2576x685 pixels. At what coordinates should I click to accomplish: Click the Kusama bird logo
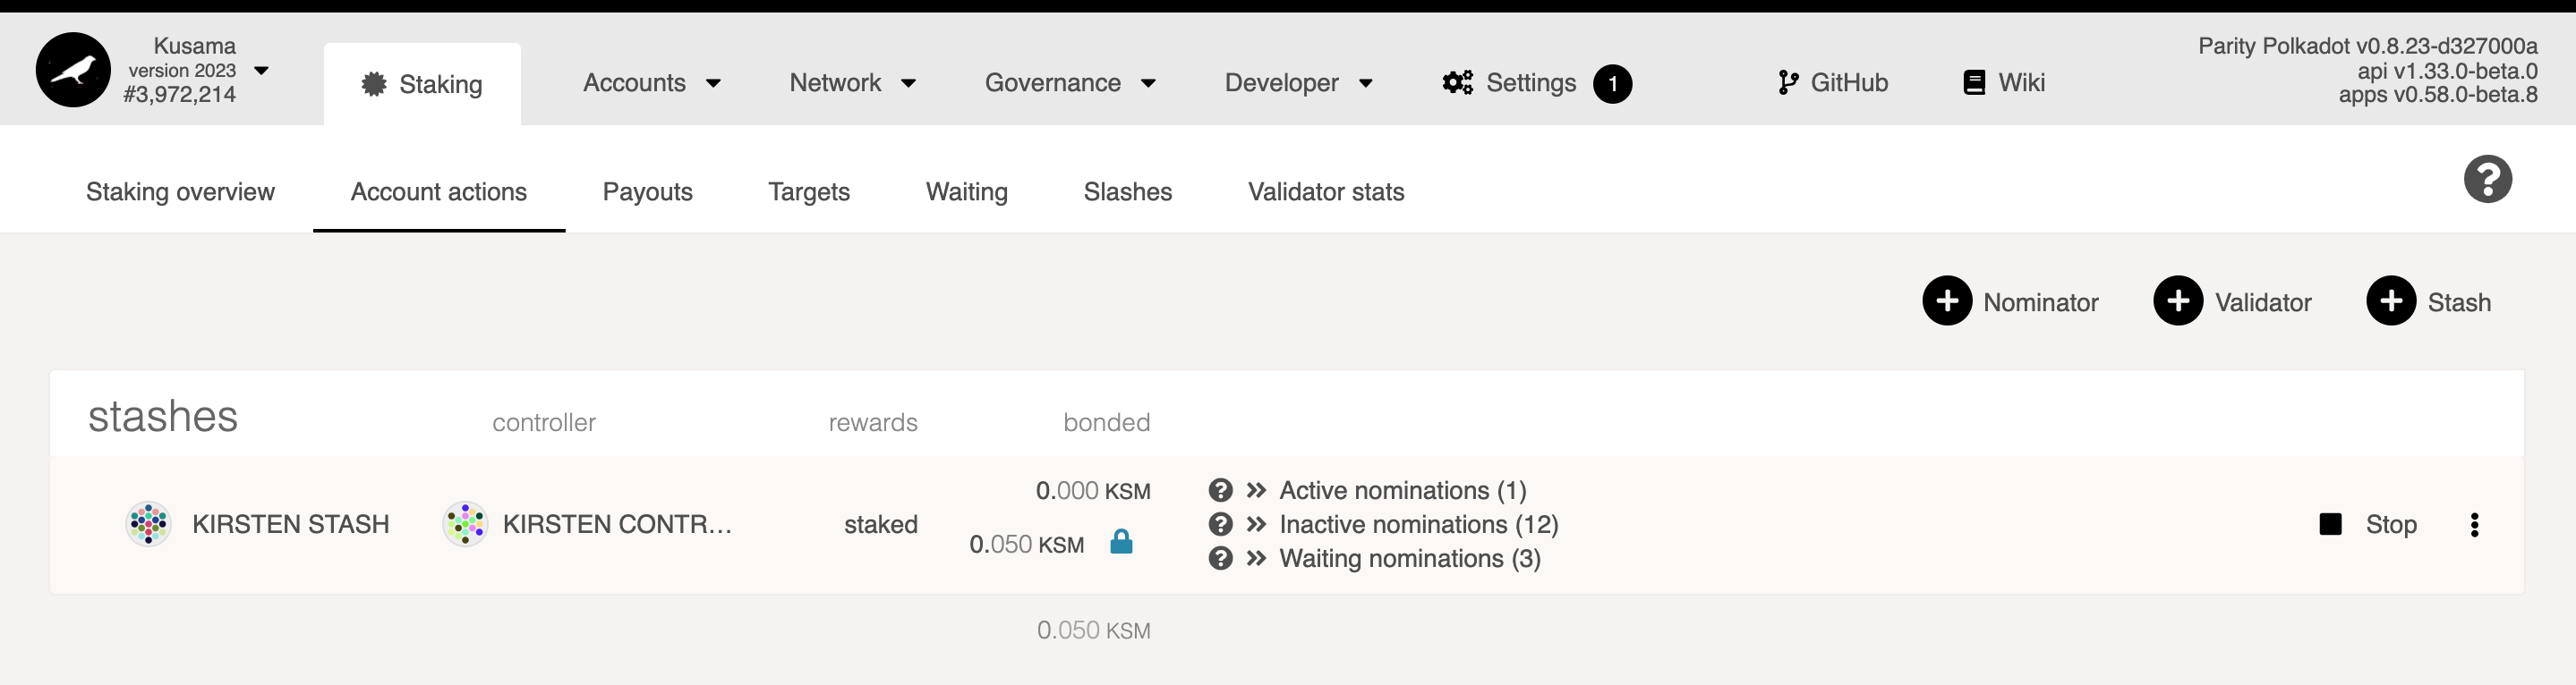[x=73, y=70]
